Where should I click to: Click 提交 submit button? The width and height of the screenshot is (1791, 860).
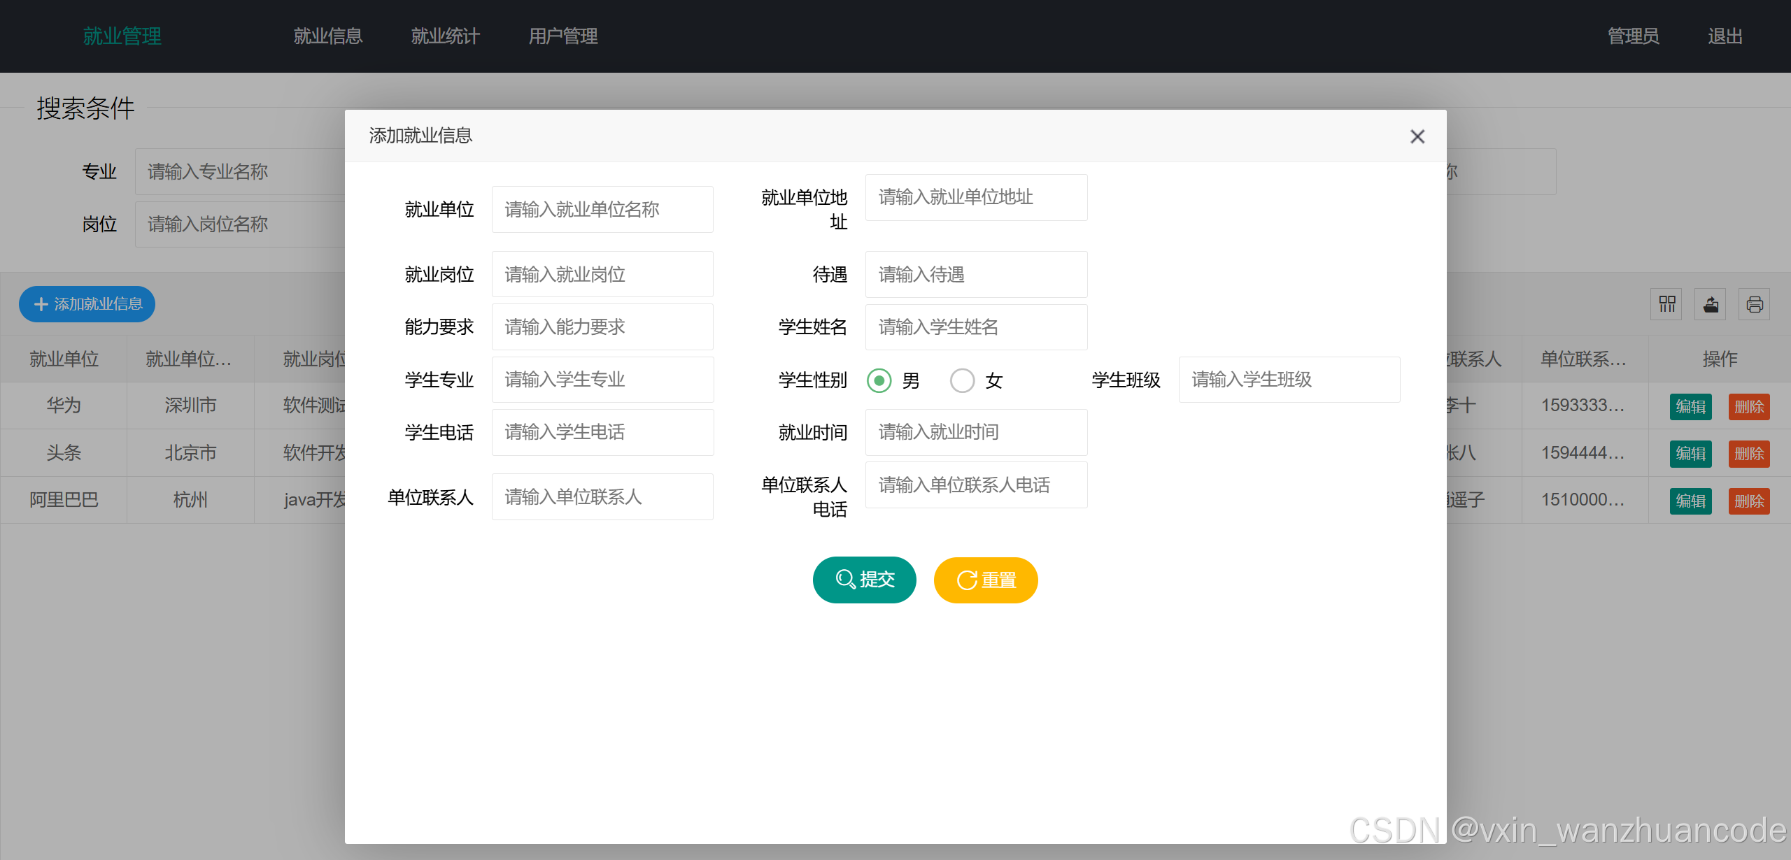(x=864, y=580)
